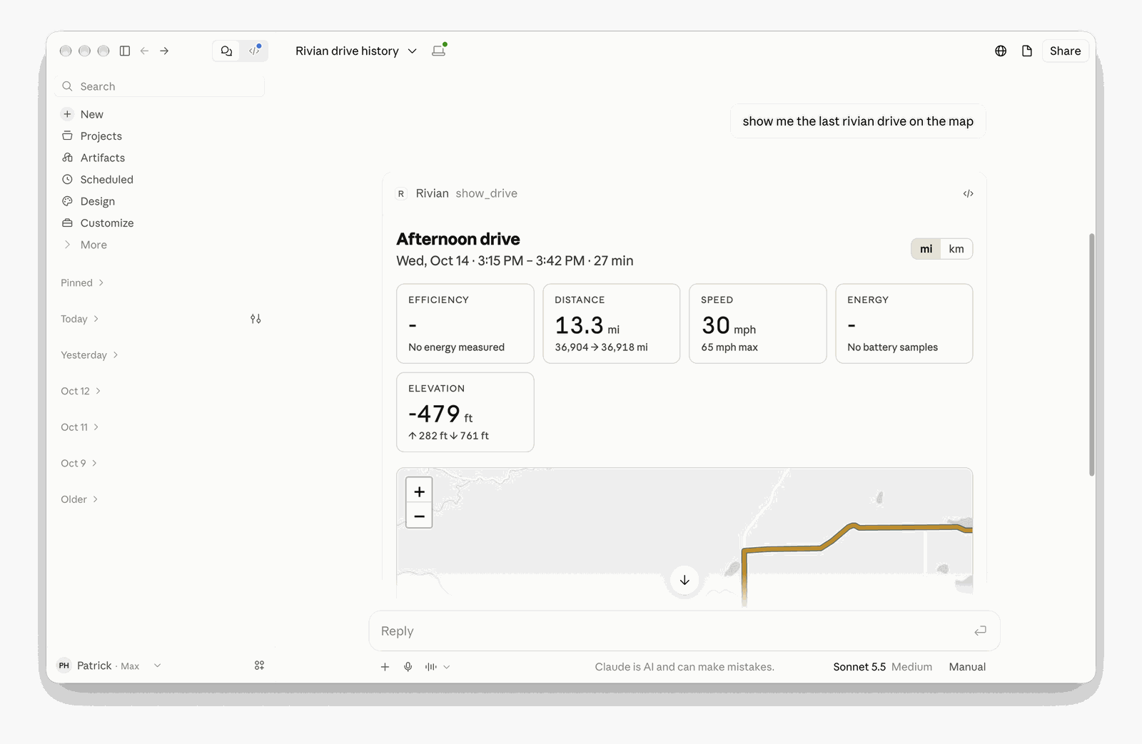Open the document icon next to Share

1027,51
